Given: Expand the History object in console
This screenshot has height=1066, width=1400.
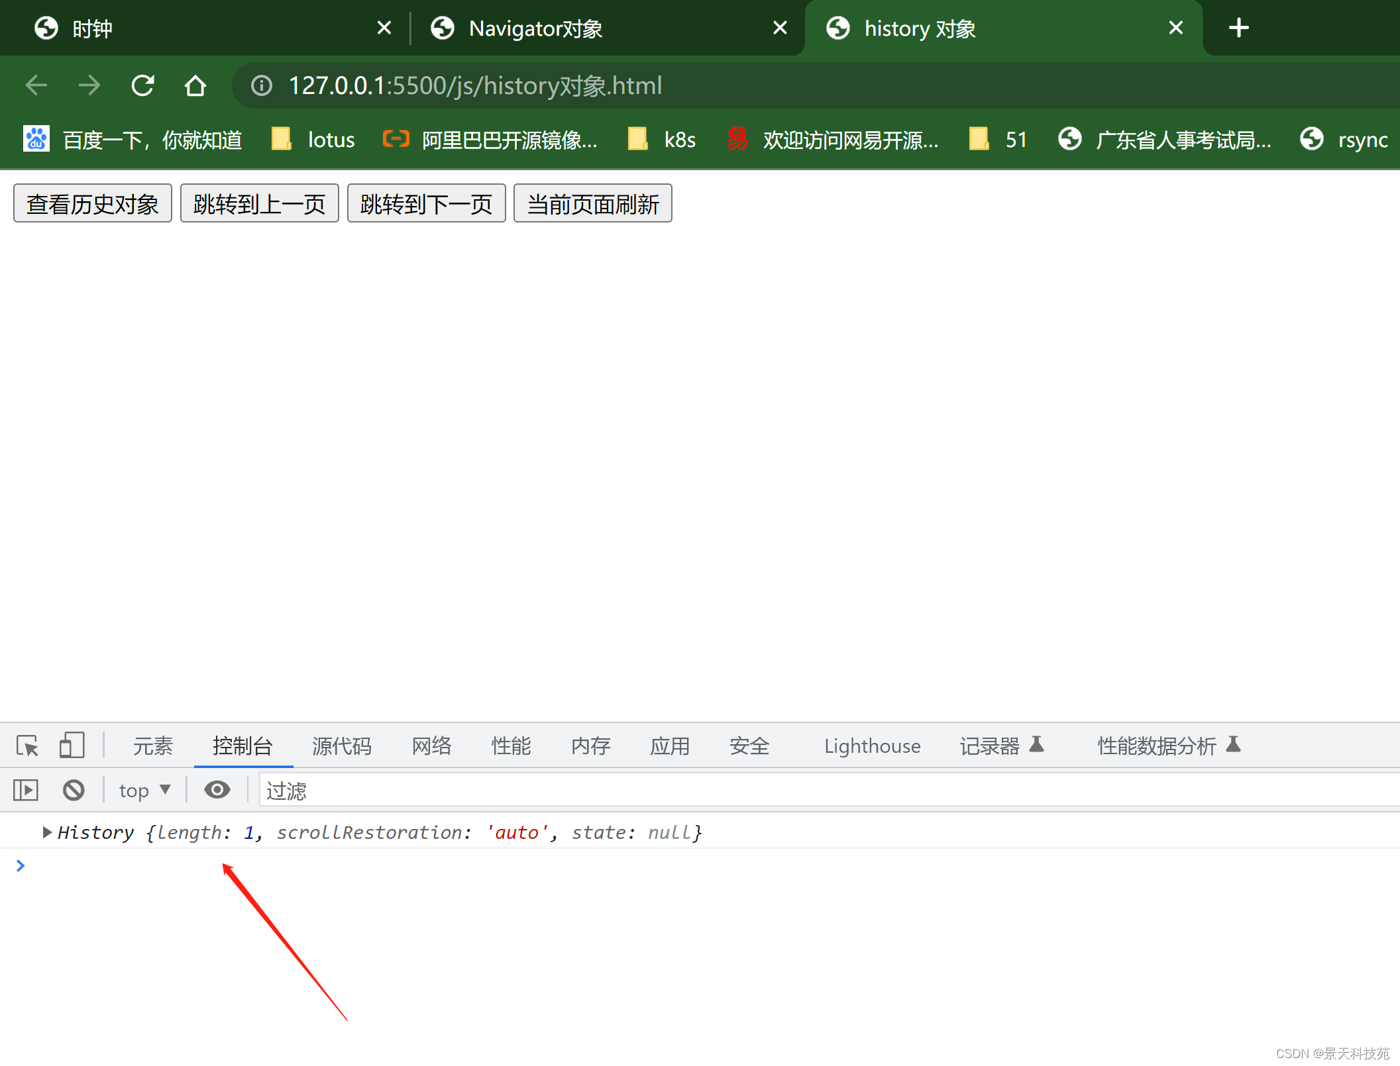Looking at the screenshot, I should pos(46,832).
